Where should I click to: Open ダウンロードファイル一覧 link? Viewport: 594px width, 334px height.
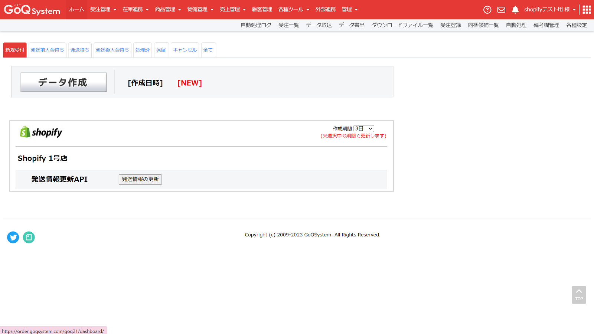click(402, 25)
